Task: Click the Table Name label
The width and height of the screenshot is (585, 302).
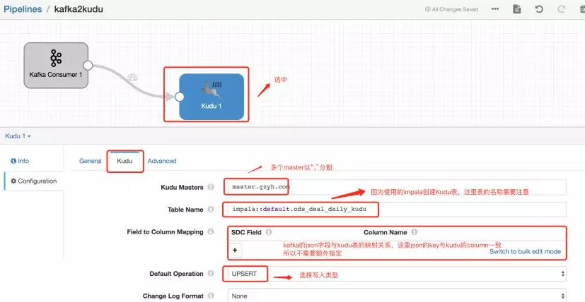Action: (185, 210)
